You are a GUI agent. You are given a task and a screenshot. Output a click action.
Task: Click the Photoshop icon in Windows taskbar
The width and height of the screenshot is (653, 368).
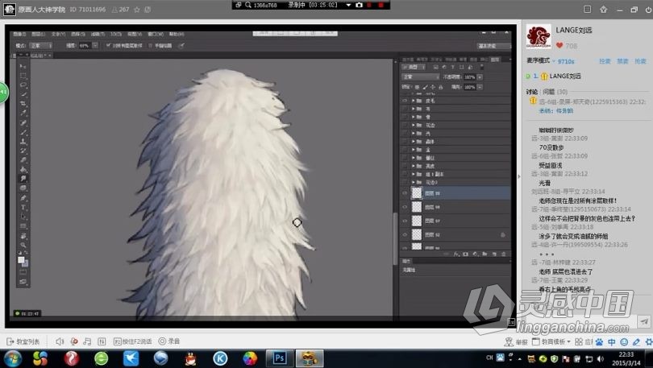[280, 358]
